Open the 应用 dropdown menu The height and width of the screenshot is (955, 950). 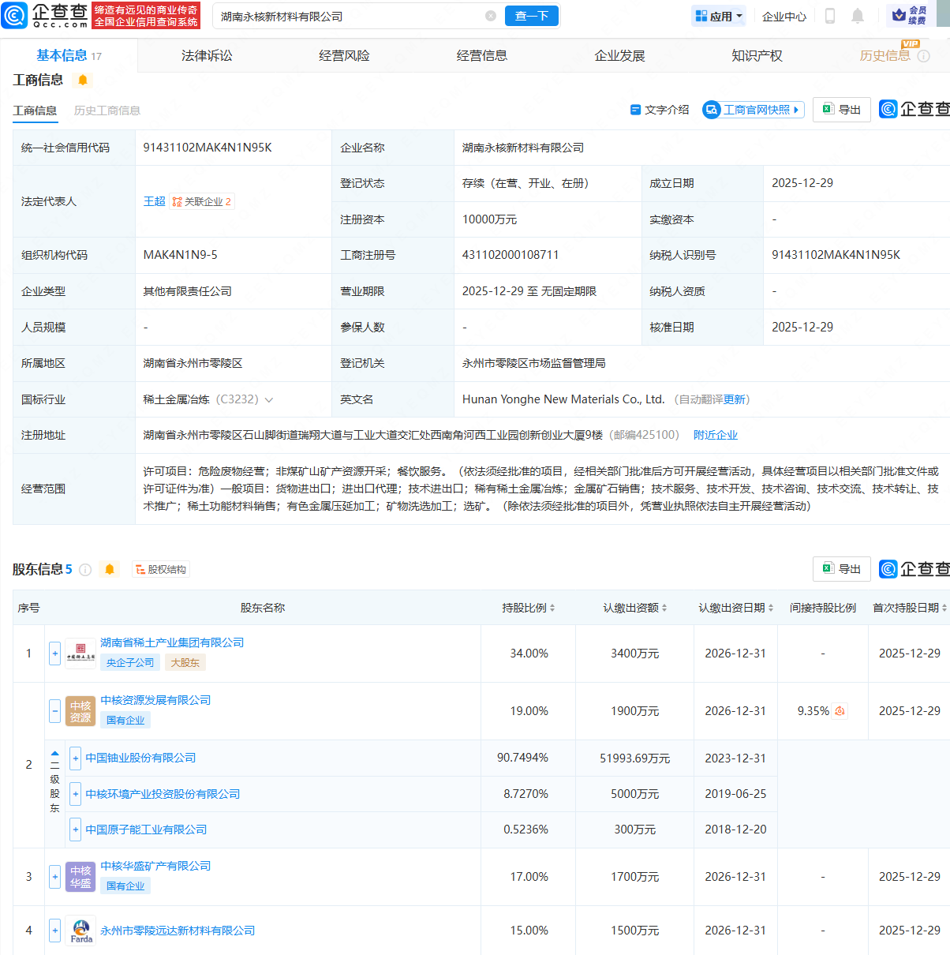tap(719, 16)
